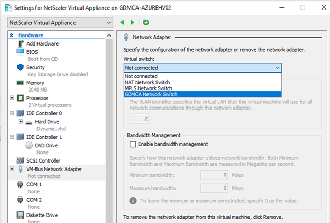Enable bandwidth management checkbox

tap(133, 144)
